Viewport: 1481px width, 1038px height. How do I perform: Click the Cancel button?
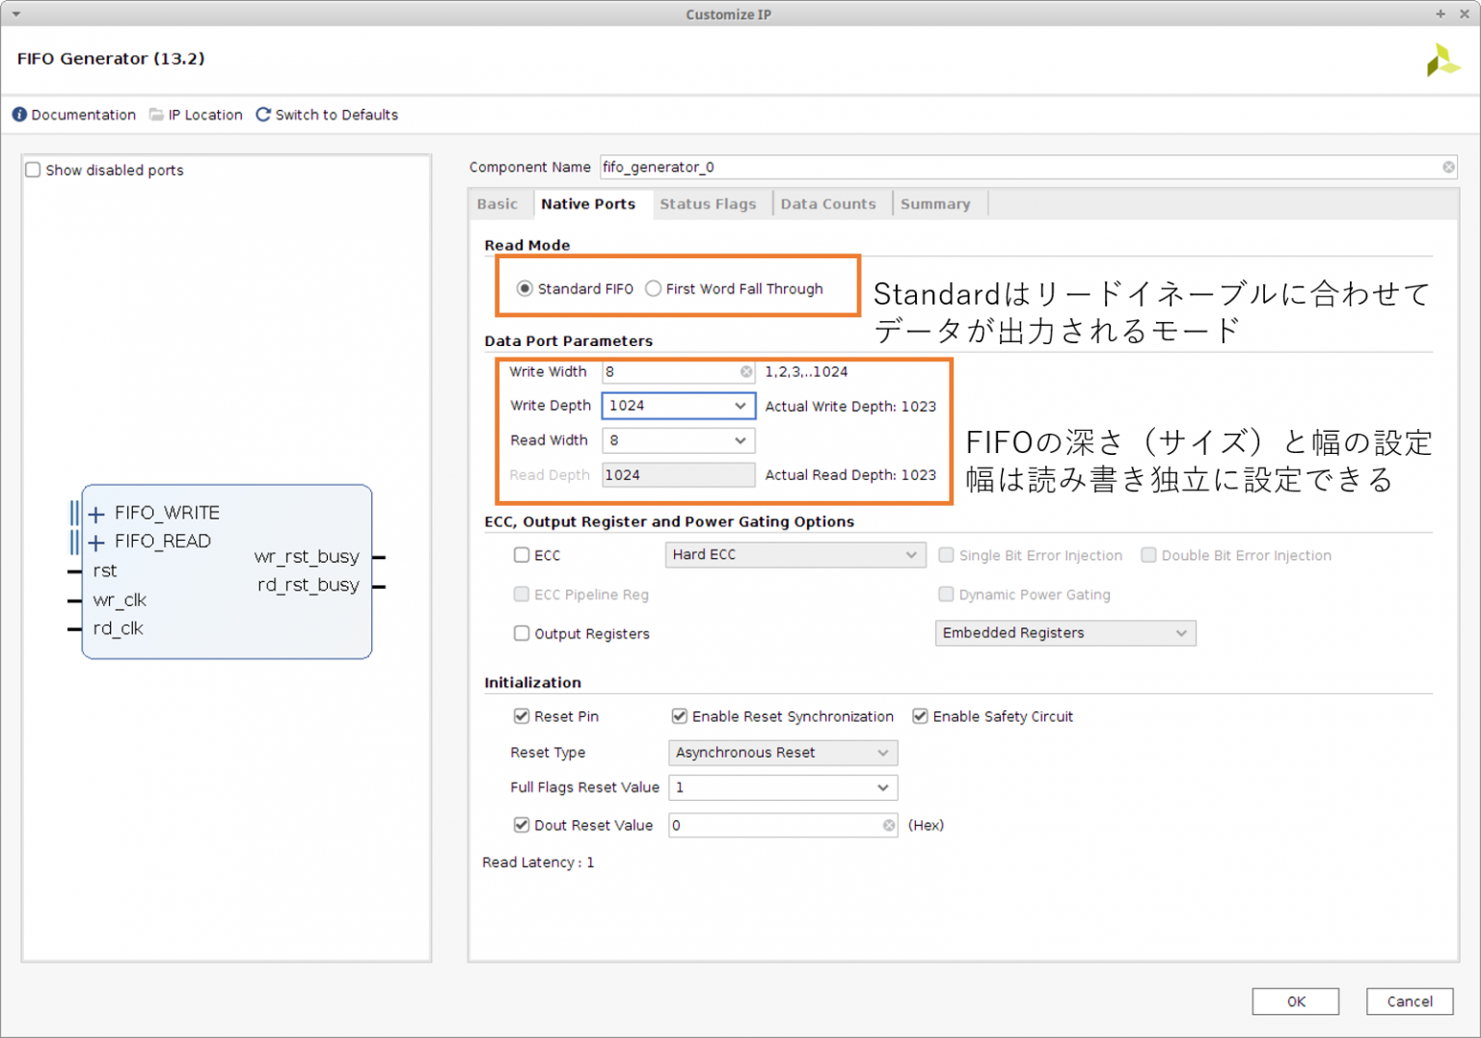(1409, 1002)
